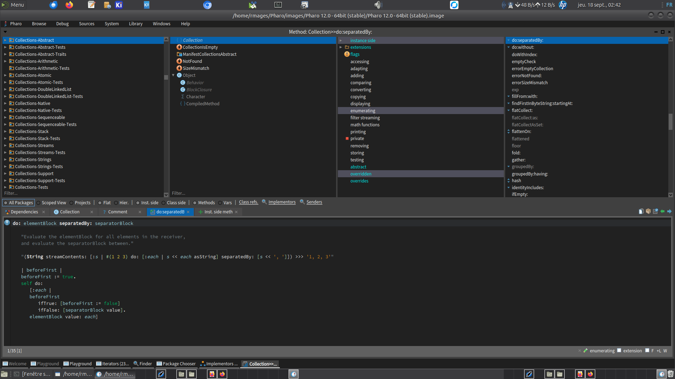Viewport: 675px width, 379px height.
Task: Open Firefox from the top panel
Action: (69, 5)
